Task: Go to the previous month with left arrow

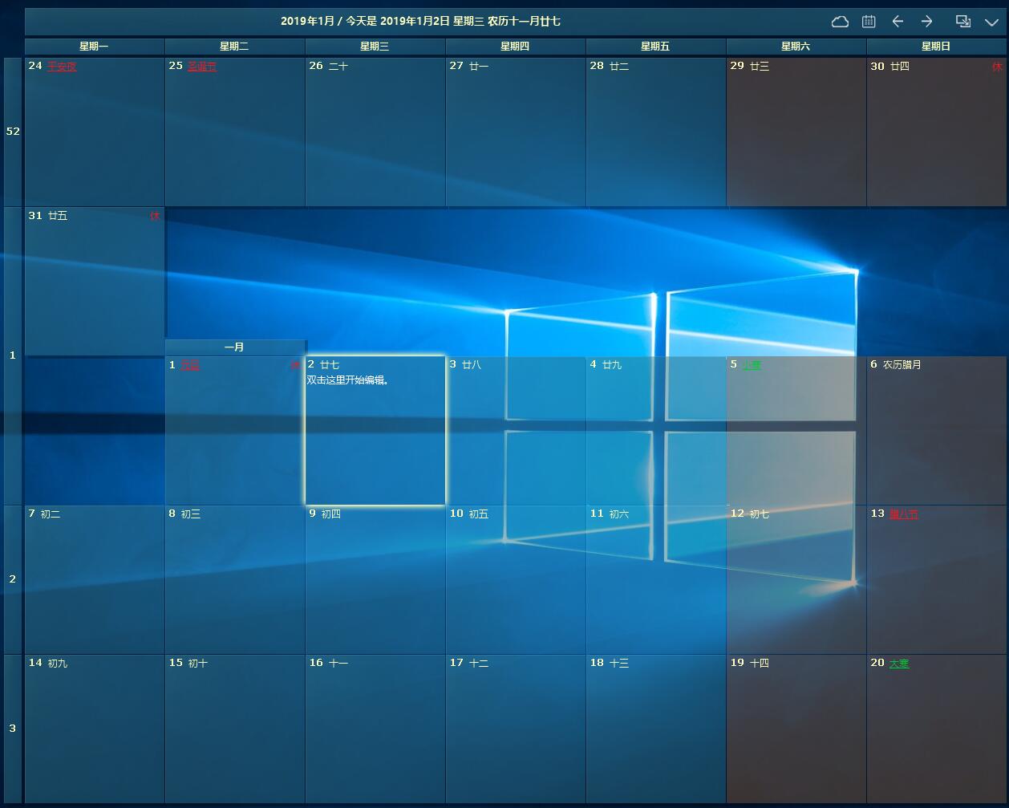Action: pyautogui.click(x=898, y=22)
